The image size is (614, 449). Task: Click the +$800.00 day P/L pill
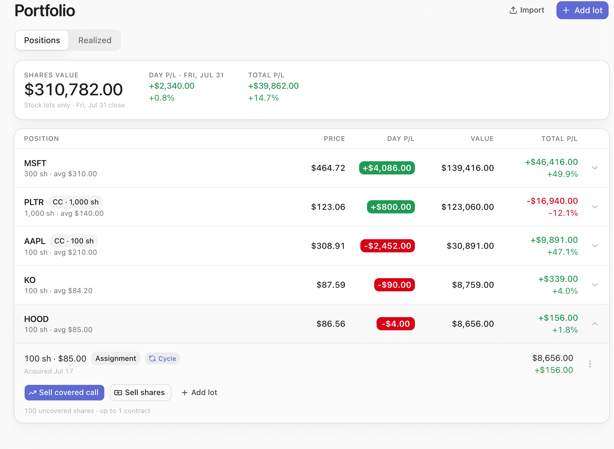click(391, 207)
